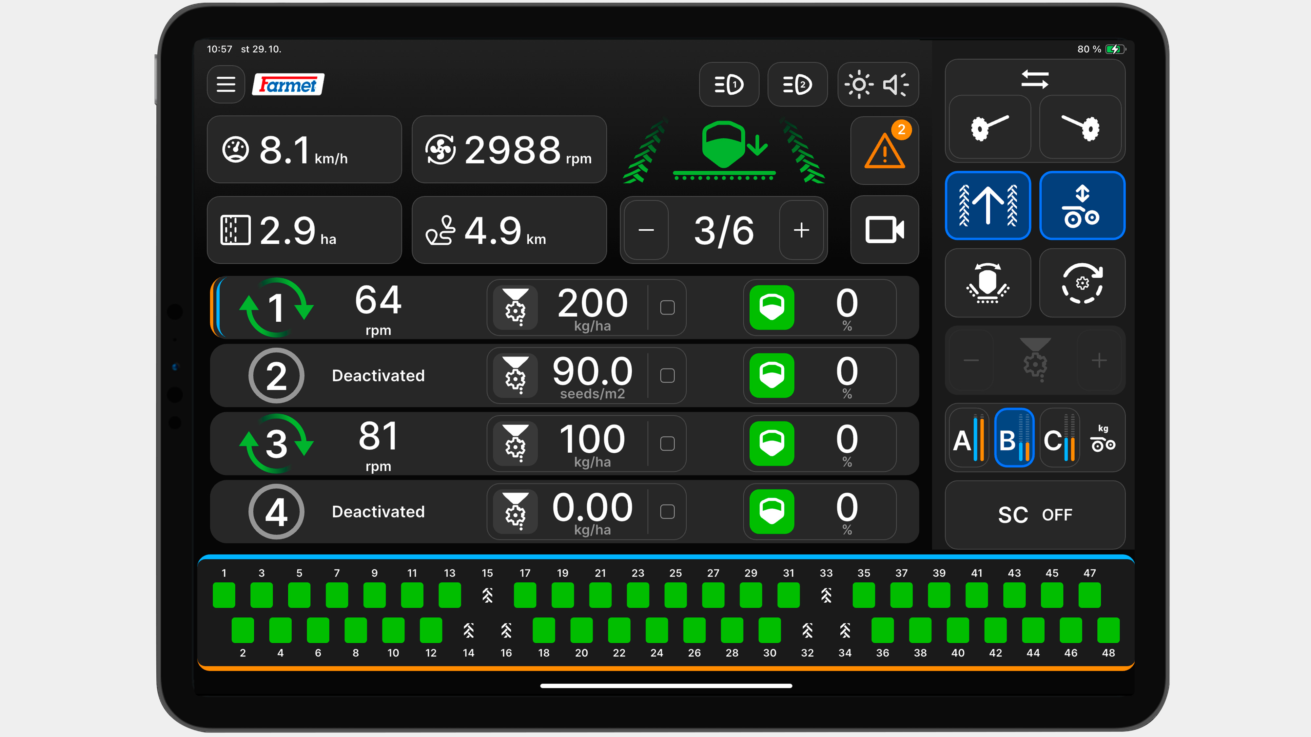Toggle work light 1 button
1311x737 pixels.
click(x=729, y=85)
